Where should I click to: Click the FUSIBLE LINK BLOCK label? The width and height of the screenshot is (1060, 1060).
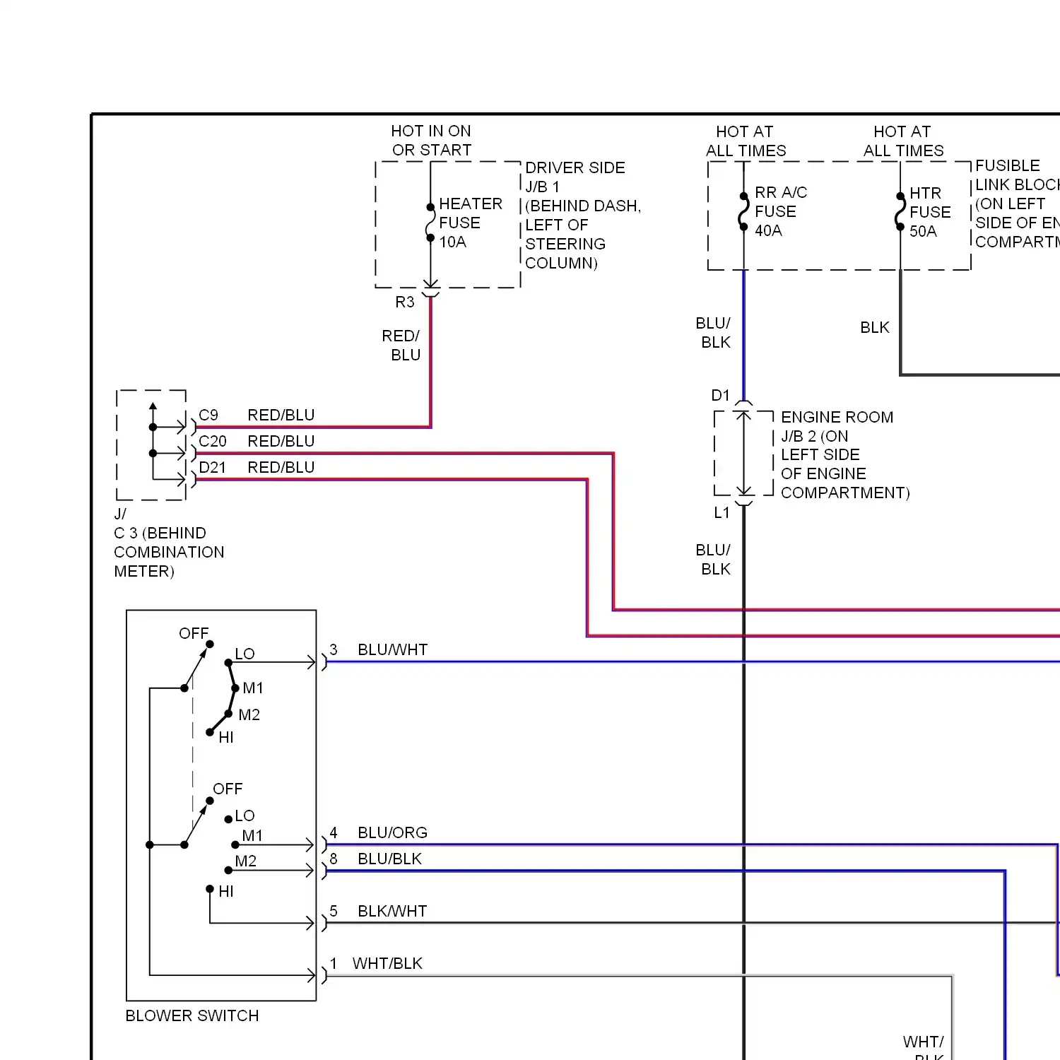point(1018,204)
